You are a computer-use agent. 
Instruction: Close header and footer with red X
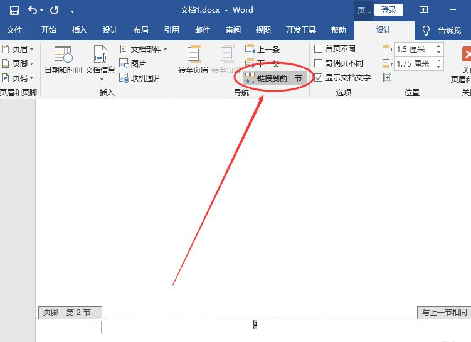click(x=466, y=54)
